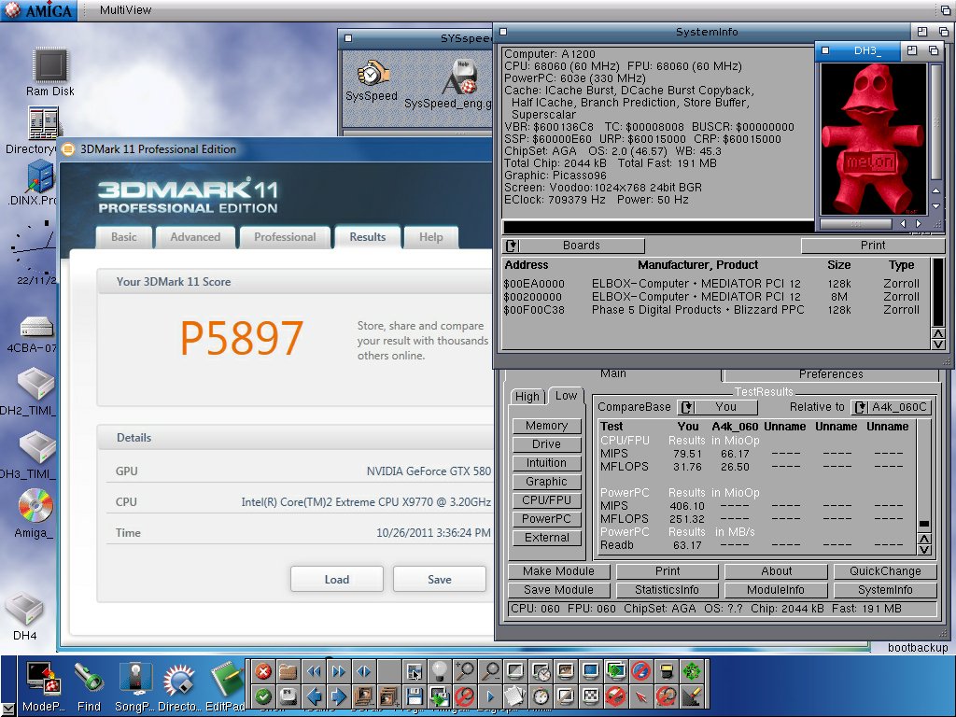
Task: Click the zoom out magnifier with minus
Action: coord(489,672)
